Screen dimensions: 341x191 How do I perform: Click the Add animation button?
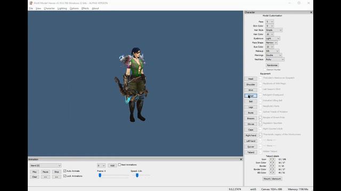(112, 166)
